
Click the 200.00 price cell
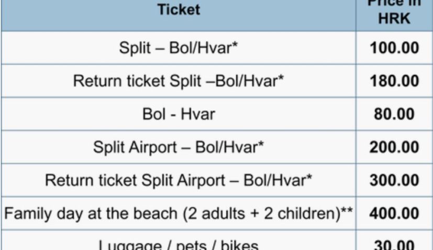(394, 147)
